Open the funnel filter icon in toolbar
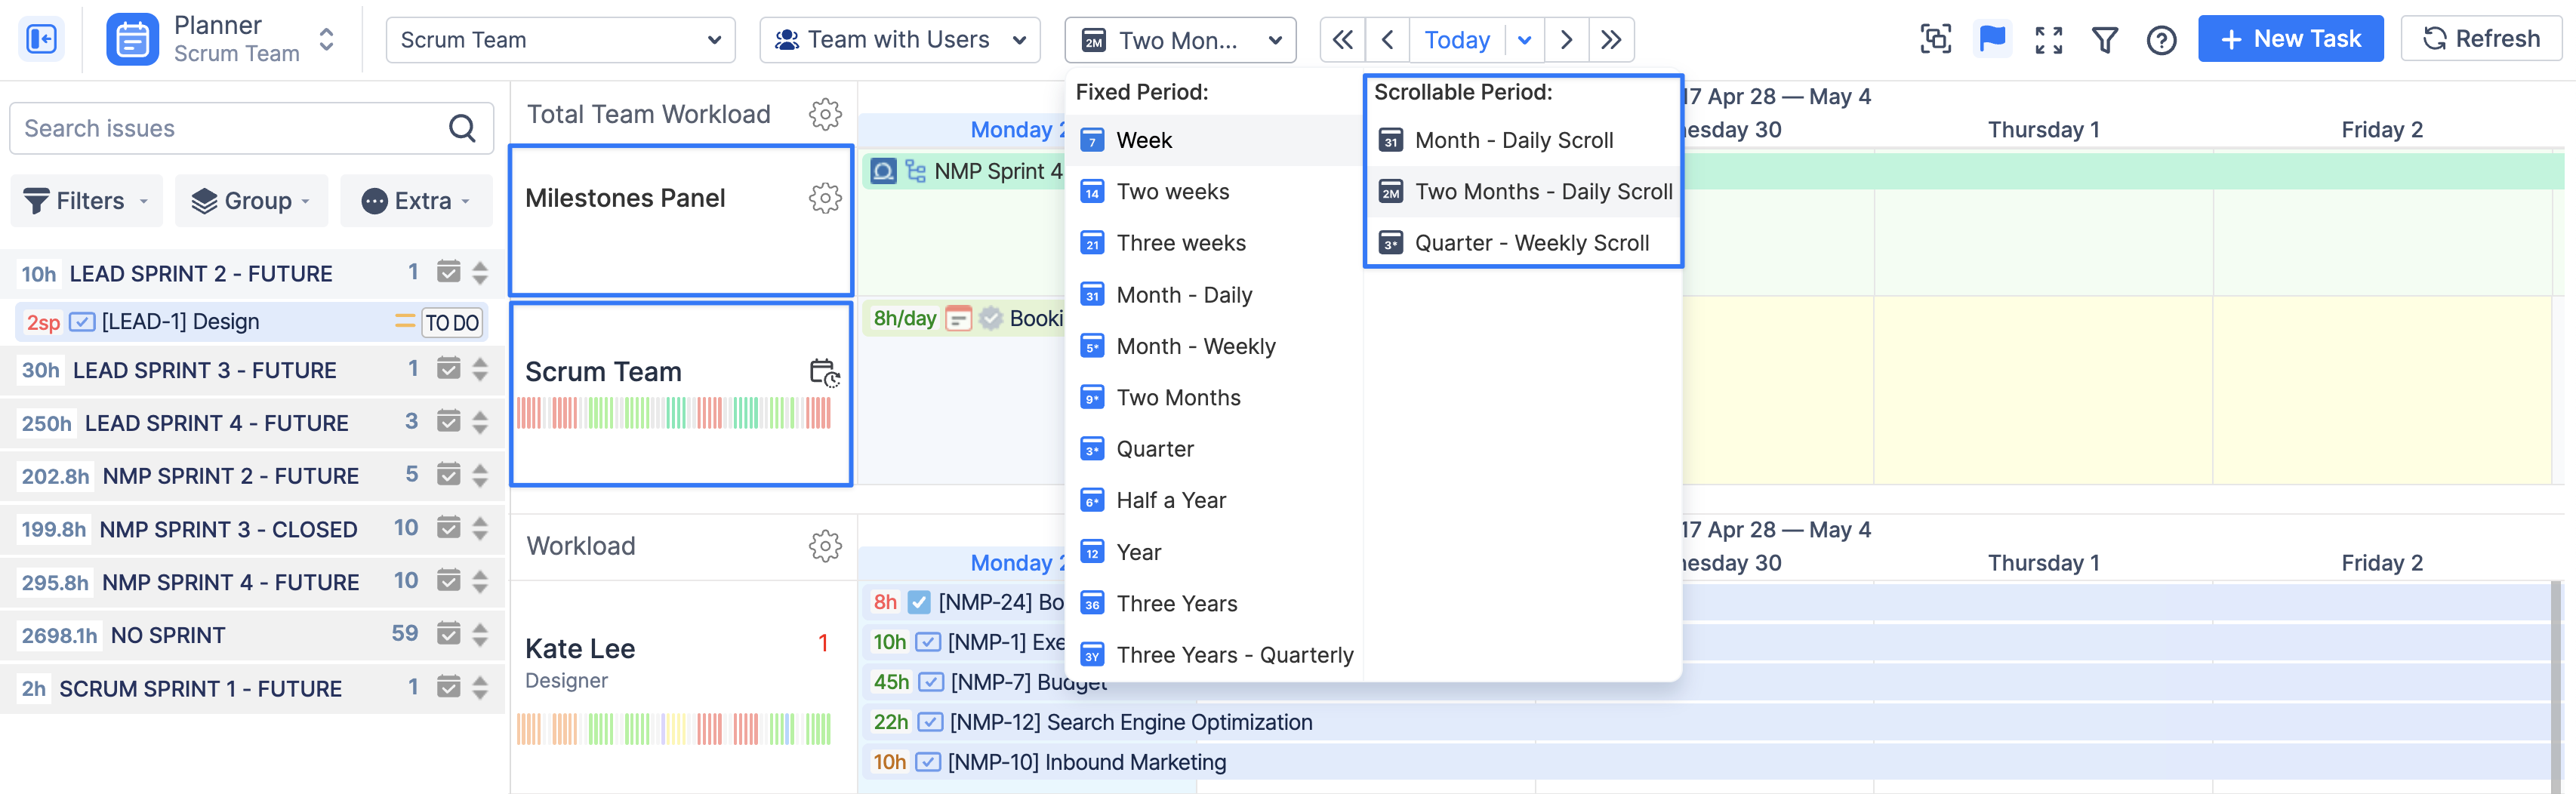 click(x=2104, y=40)
